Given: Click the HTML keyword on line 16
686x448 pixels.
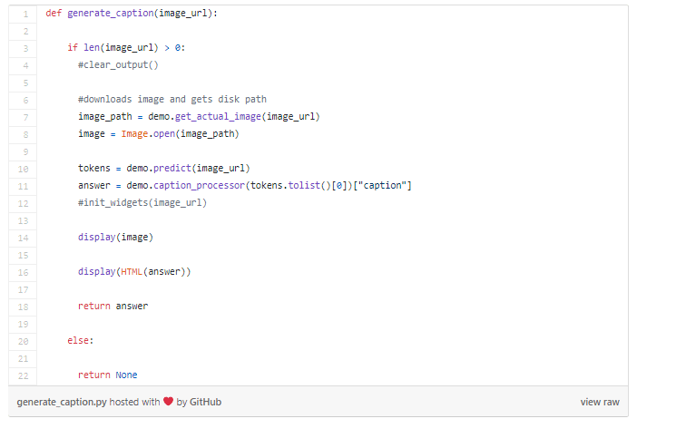Looking at the screenshot, I should pyautogui.click(x=132, y=271).
